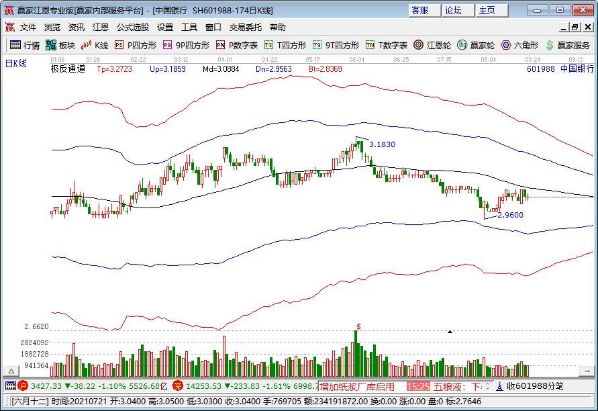Screen dimensions: 598x411
Task: Click the Bt=2.8369 value
Action: point(326,69)
